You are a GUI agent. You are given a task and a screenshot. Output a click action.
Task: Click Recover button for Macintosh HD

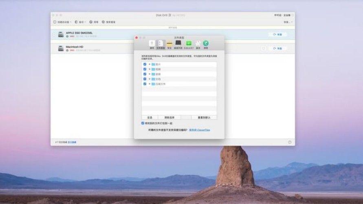[x=277, y=48]
